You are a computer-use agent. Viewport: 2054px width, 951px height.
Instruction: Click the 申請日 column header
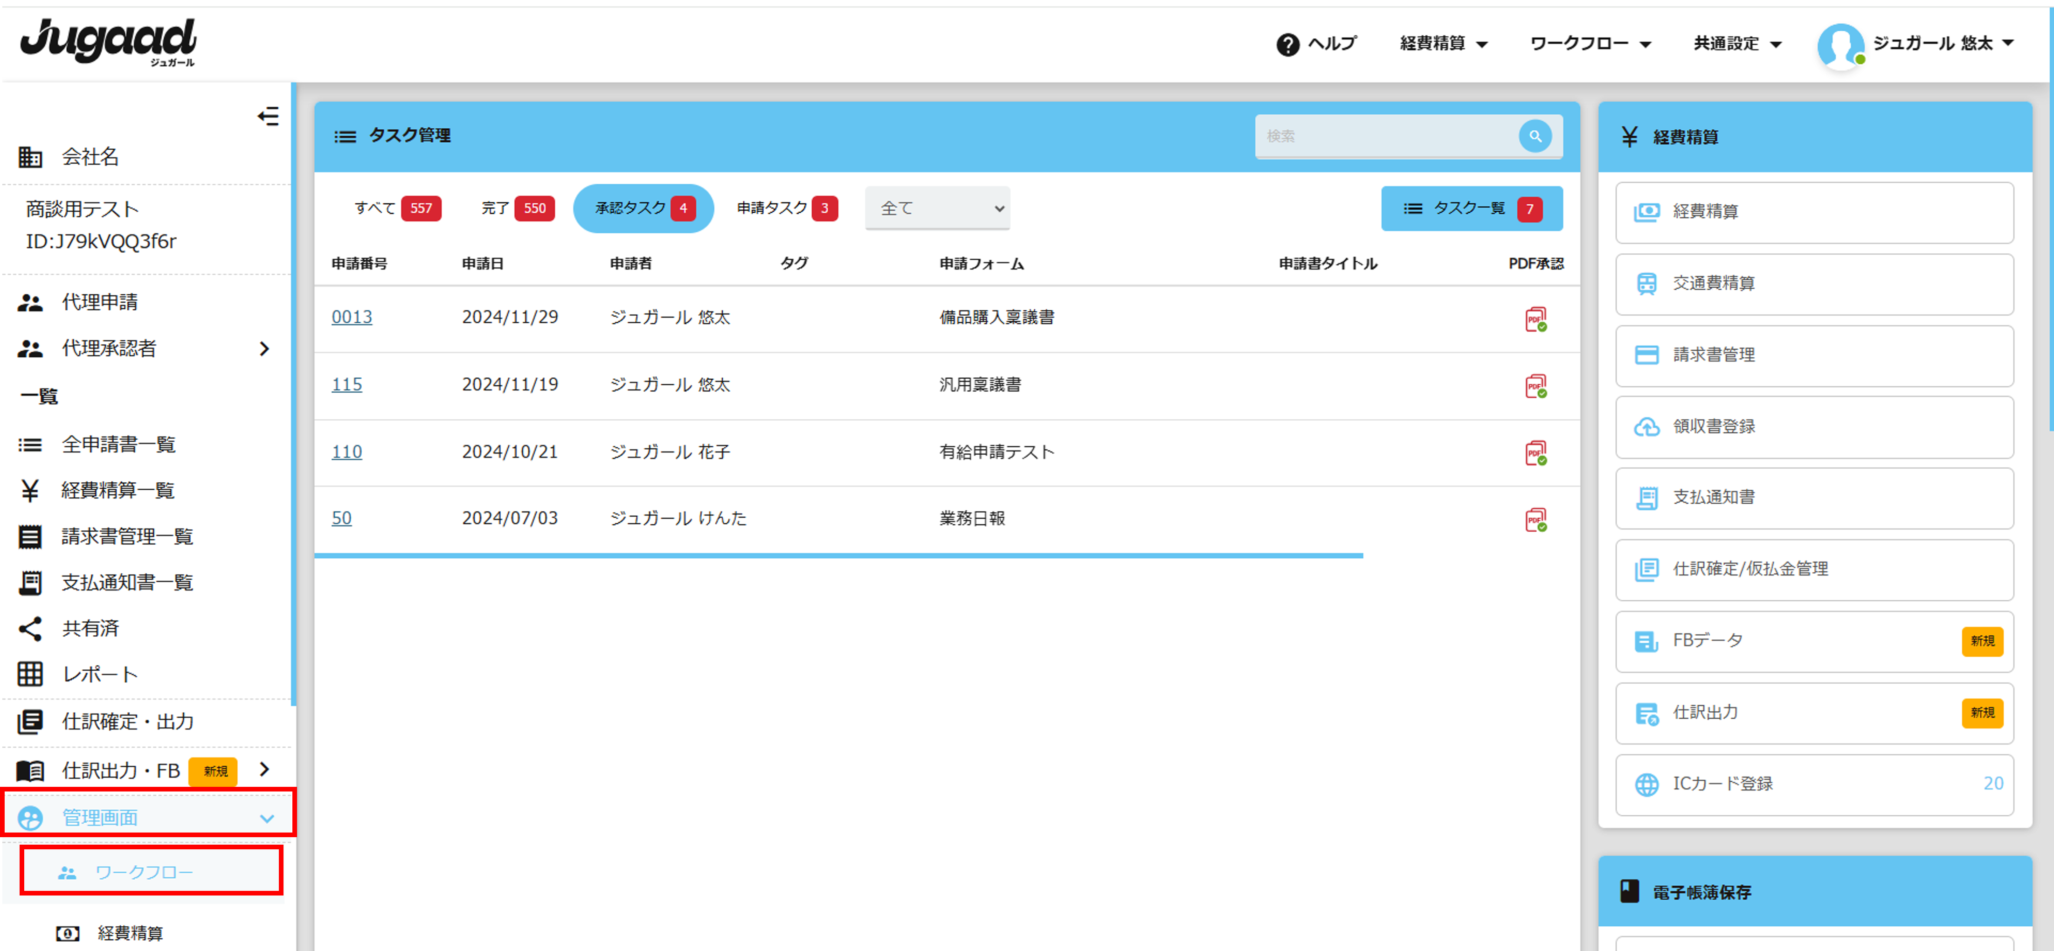click(x=483, y=263)
